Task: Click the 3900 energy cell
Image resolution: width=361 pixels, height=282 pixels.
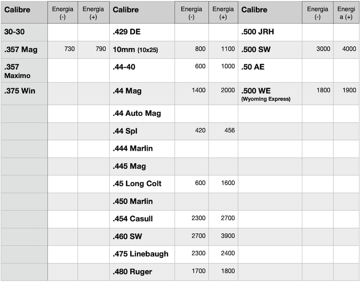Action: [x=227, y=236]
